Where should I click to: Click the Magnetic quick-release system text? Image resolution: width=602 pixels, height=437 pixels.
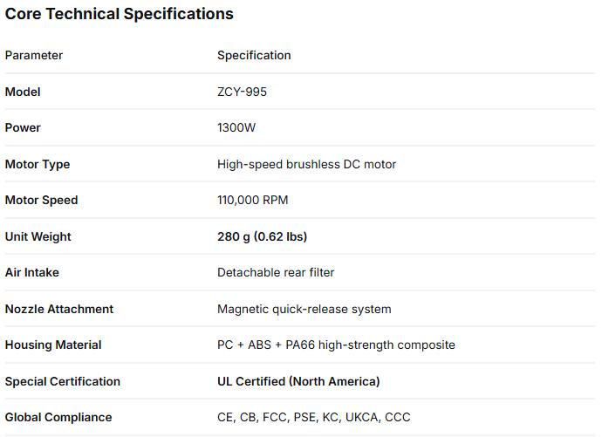304,309
